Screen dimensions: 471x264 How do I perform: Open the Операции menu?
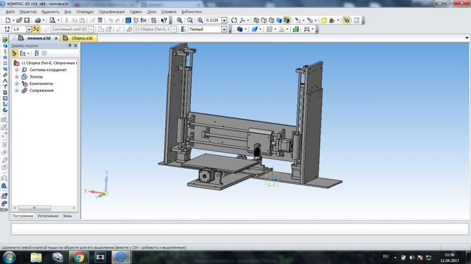[84, 11]
